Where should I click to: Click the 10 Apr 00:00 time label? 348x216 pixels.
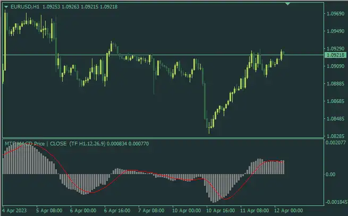[186, 210]
